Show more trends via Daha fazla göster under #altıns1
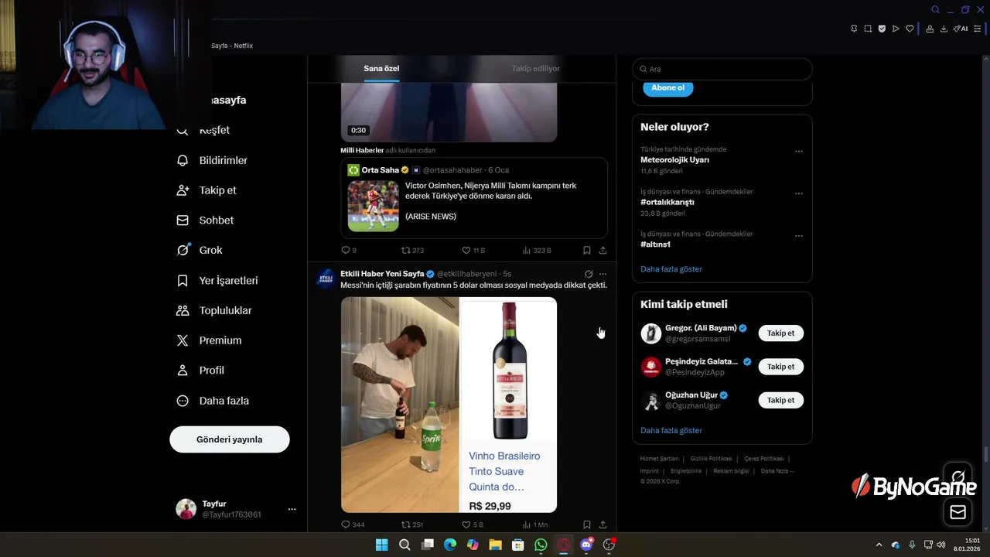990x557 pixels. coord(671,269)
